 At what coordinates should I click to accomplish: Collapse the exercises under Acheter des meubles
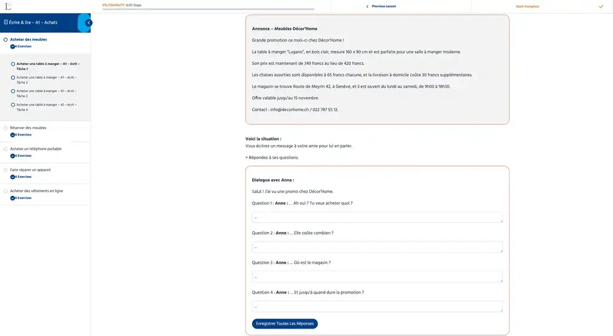[x=12, y=47]
